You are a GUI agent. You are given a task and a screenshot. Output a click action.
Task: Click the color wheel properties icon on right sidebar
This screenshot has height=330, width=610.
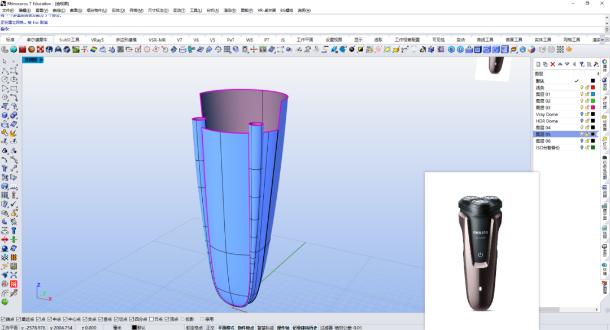[x=604, y=62]
